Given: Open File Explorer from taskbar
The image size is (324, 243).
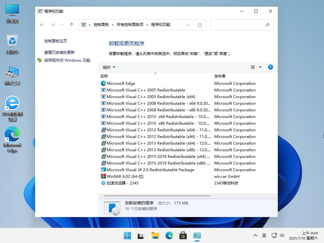Looking at the screenshot, I should pyautogui.click(x=155, y=235).
